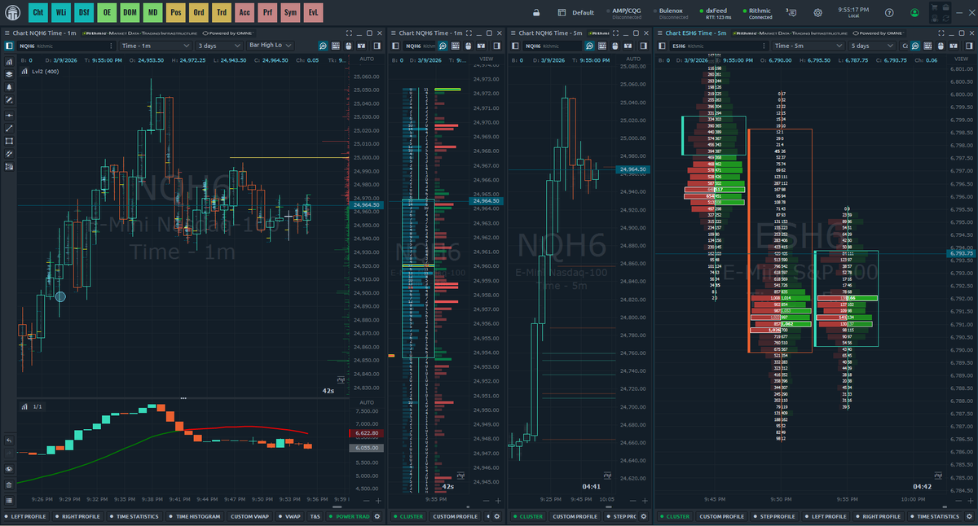Toggle CLUSTER in ESH6 chart footer
The image size is (978, 526).
point(674,516)
